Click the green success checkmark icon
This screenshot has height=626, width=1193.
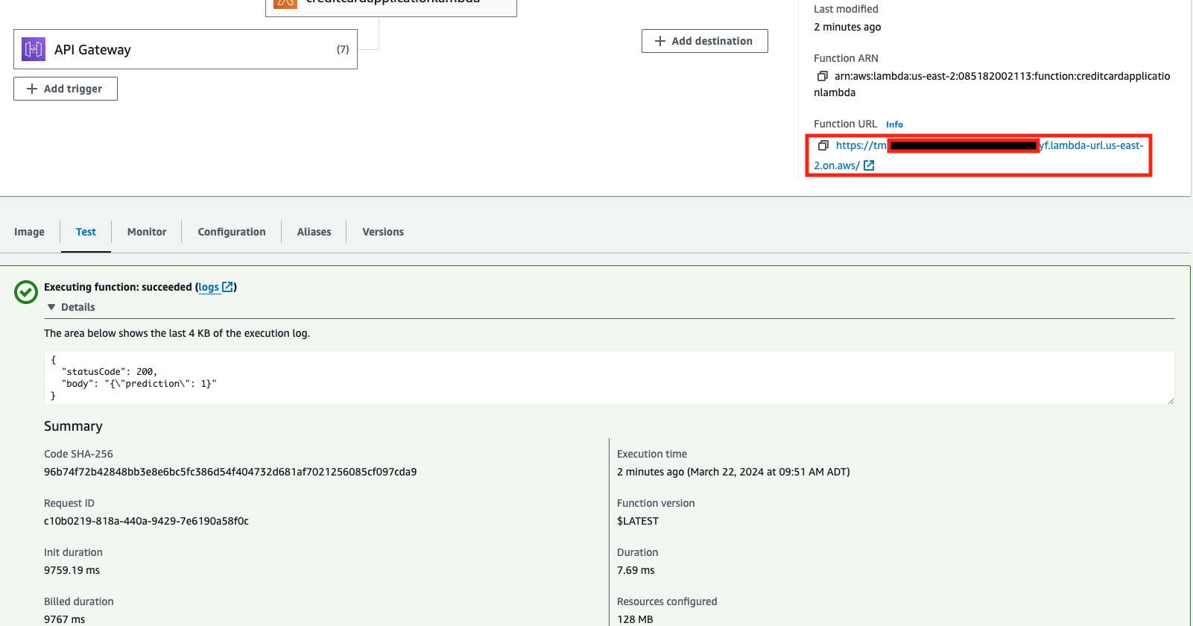[26, 292]
